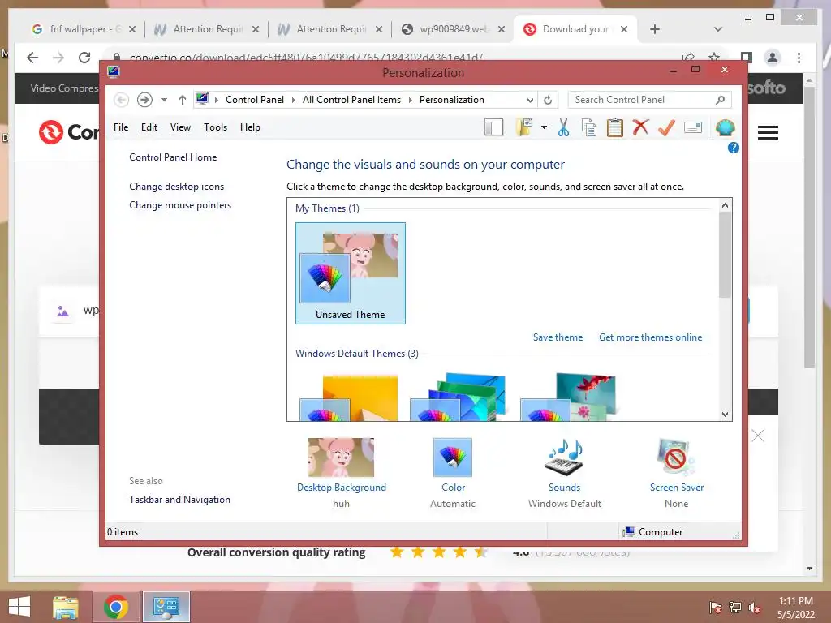Go up one level in Control Panel
Viewport: 831px width, 623px height.
pyautogui.click(x=183, y=100)
